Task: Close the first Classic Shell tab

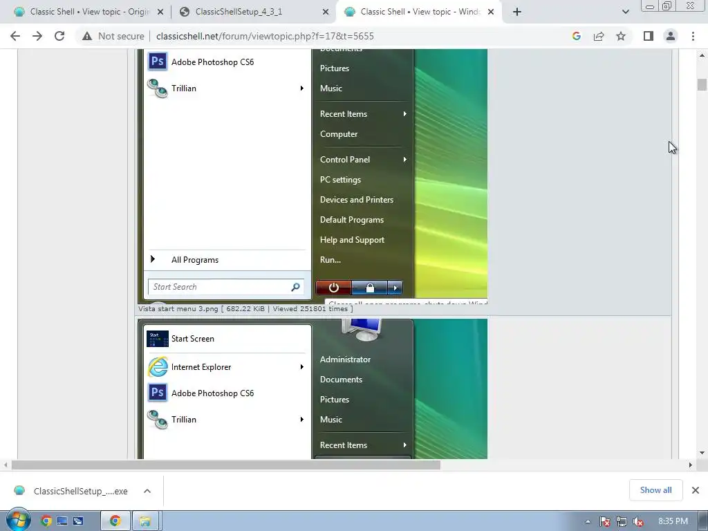Action: pyautogui.click(x=160, y=12)
